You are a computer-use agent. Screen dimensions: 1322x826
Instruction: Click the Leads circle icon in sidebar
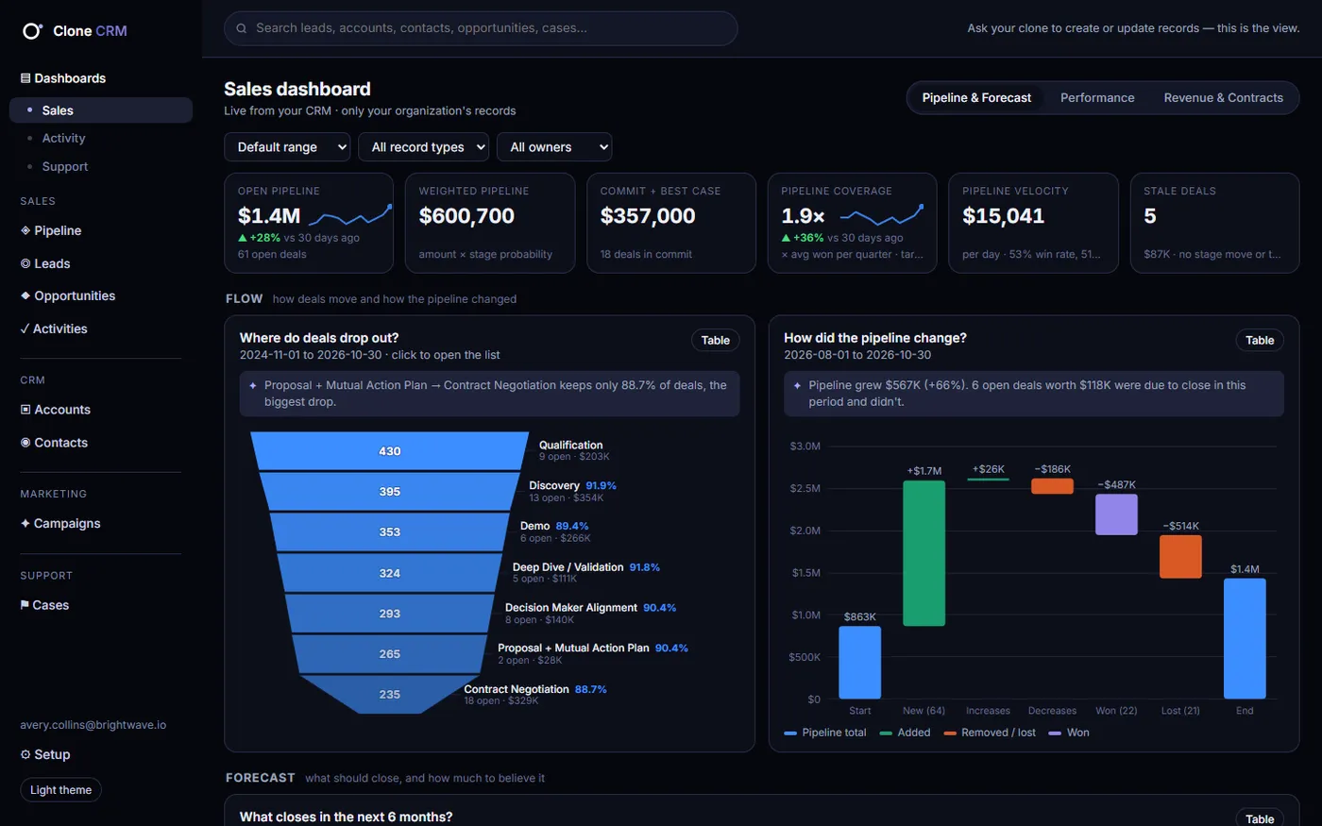pyautogui.click(x=25, y=263)
